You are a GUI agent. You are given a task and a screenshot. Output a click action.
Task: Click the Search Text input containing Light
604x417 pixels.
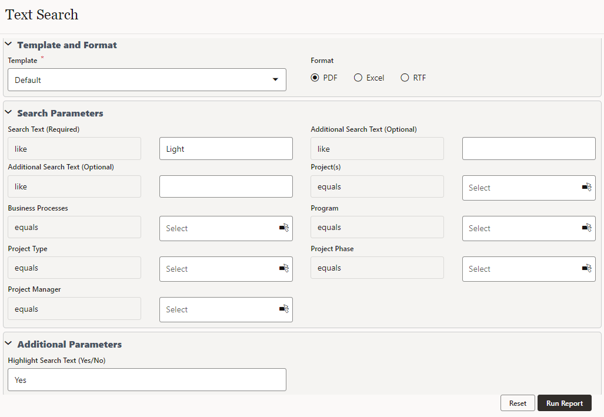tap(226, 148)
